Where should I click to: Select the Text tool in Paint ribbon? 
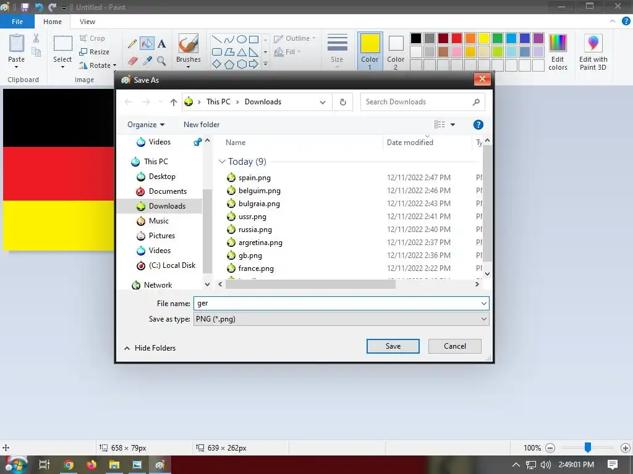[161, 44]
